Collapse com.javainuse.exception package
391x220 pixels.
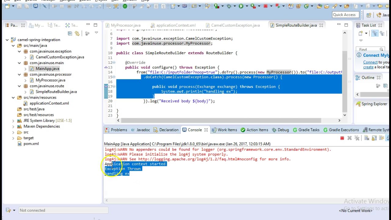(19, 51)
